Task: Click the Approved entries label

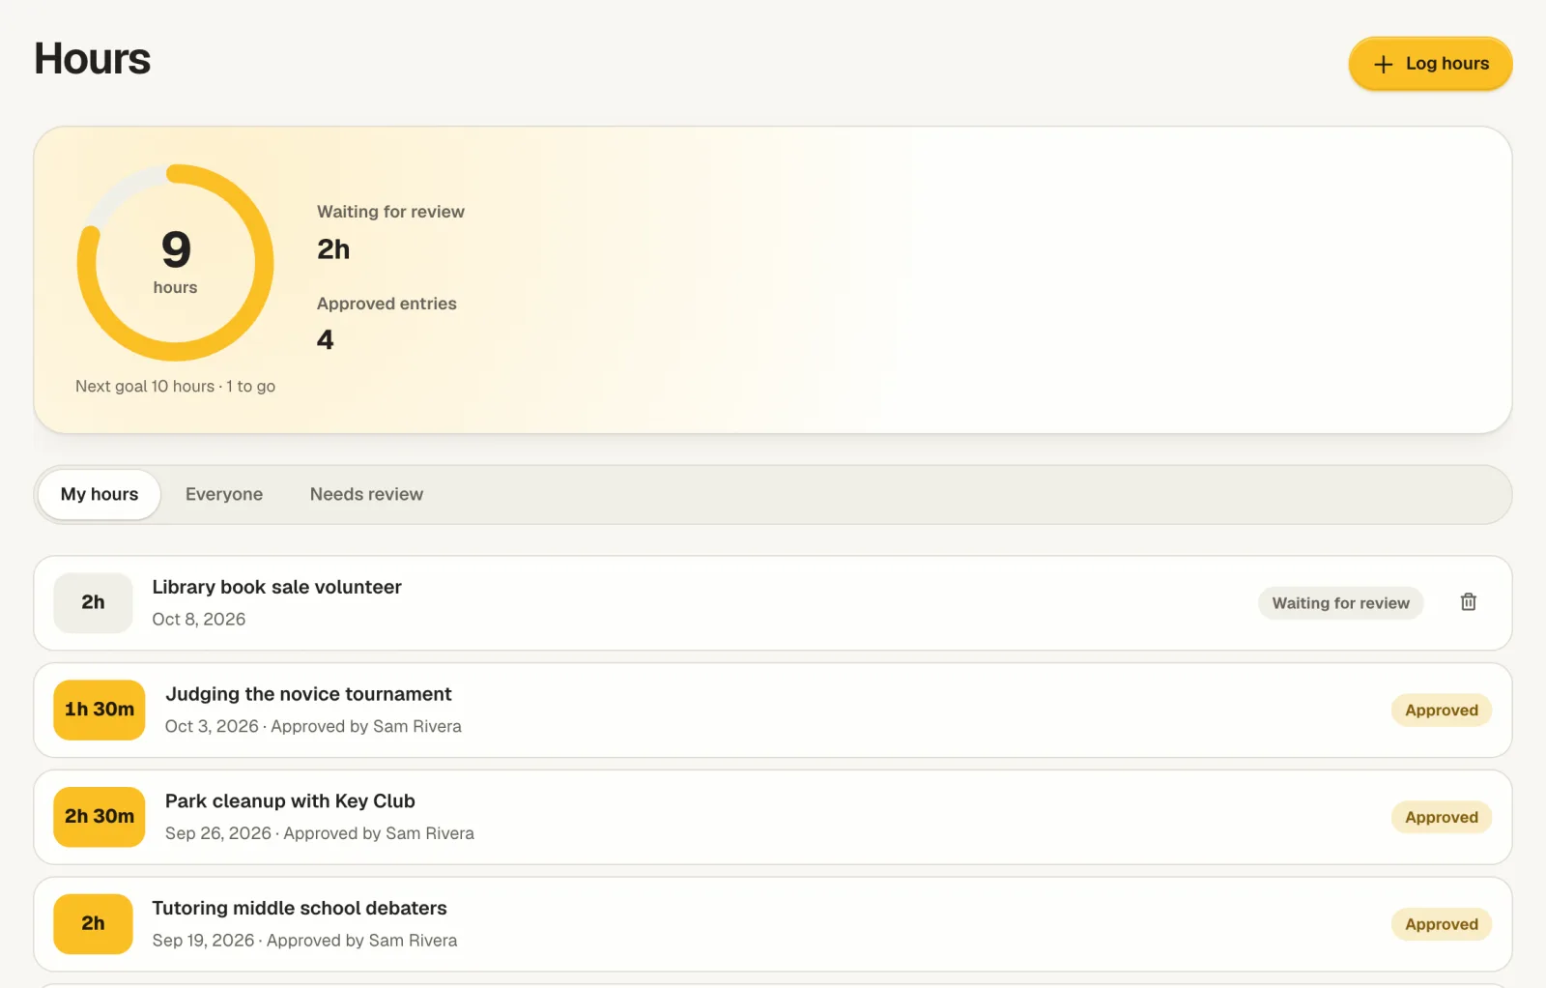Action: pyautogui.click(x=386, y=304)
